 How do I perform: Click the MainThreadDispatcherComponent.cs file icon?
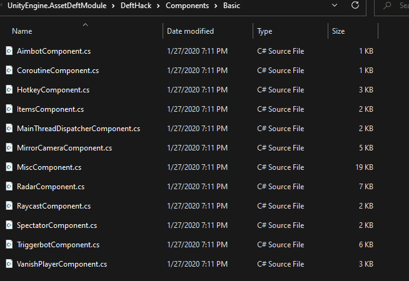coord(9,129)
